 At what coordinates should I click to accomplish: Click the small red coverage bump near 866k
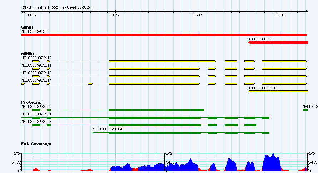(36, 169)
